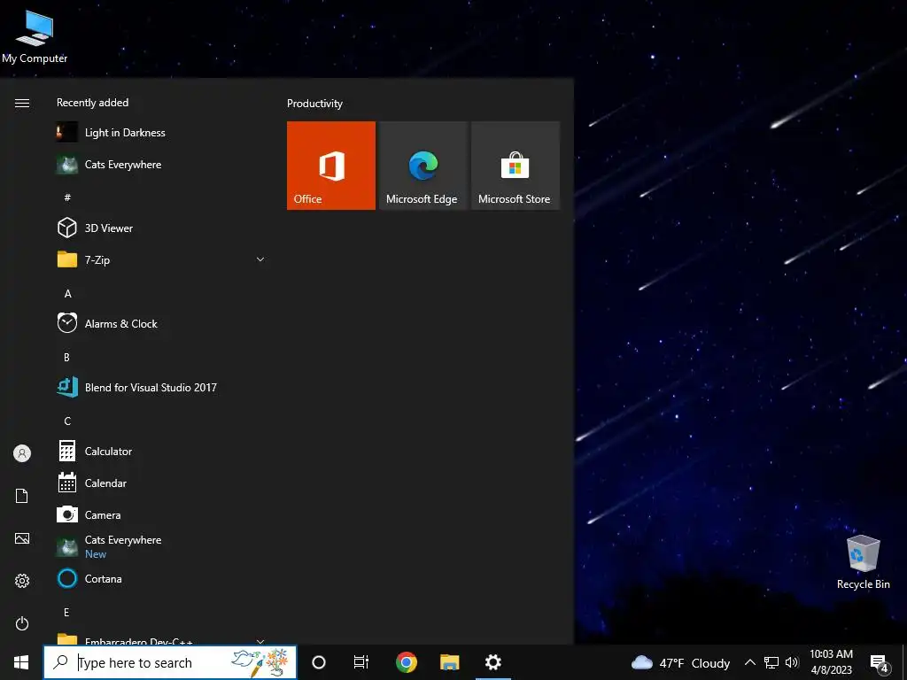Click the C section header
This screenshot has width=907, height=680.
coord(67,421)
